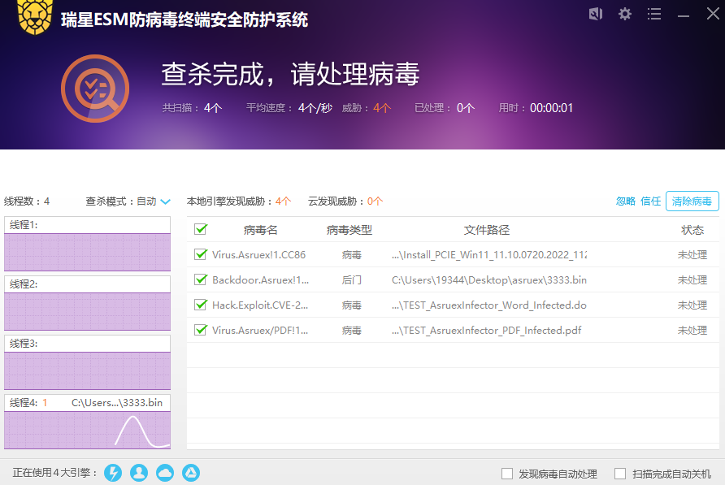
Task: Click the 状态 column header
Action: (x=692, y=230)
